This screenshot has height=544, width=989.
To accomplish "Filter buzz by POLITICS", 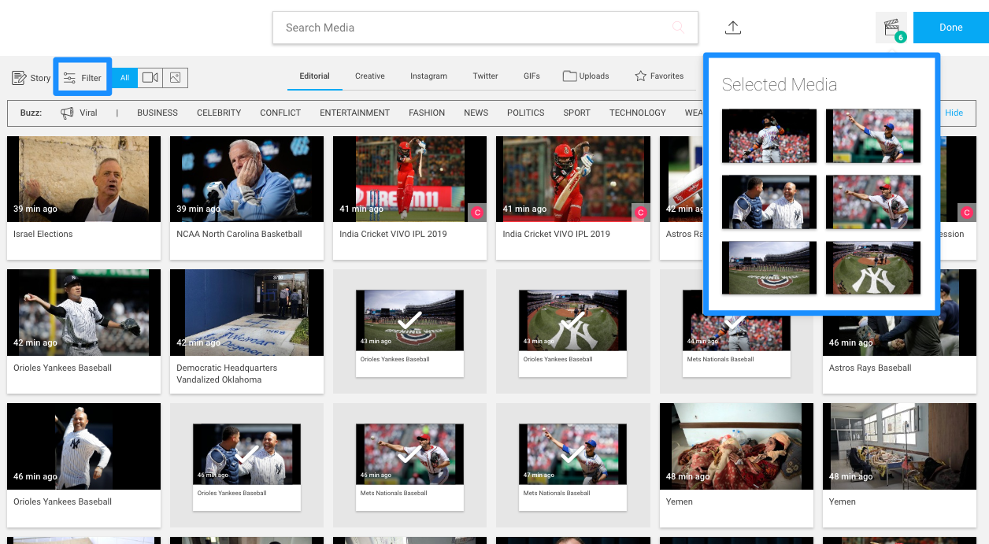I will (526, 113).
